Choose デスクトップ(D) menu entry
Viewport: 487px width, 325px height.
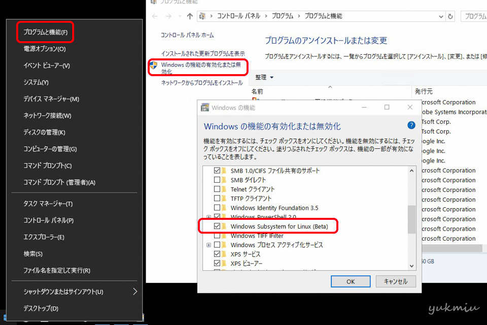(x=41, y=309)
